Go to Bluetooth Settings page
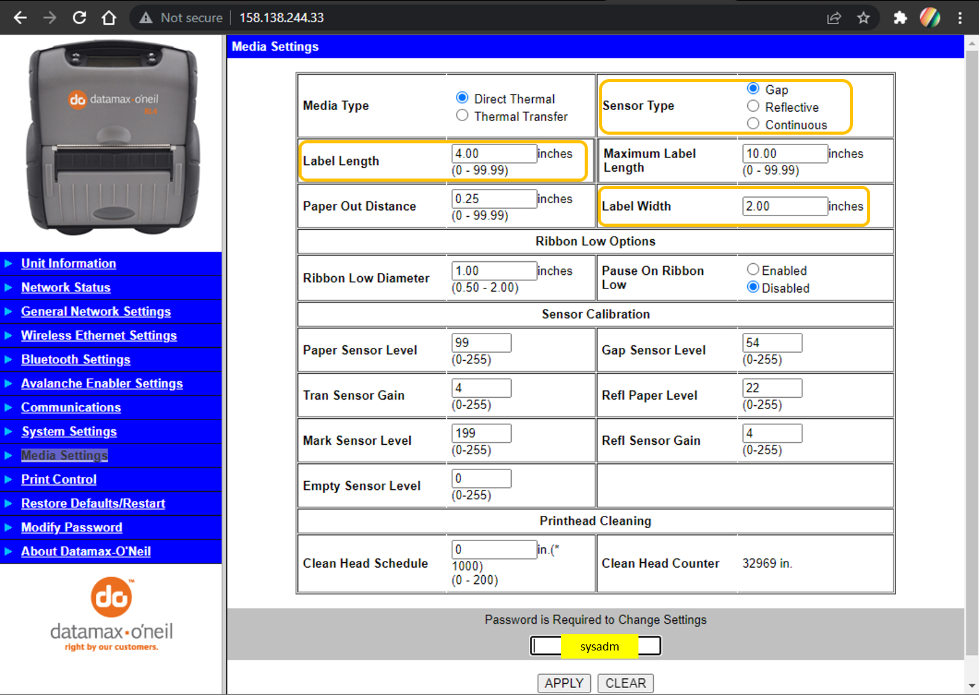 pos(75,360)
